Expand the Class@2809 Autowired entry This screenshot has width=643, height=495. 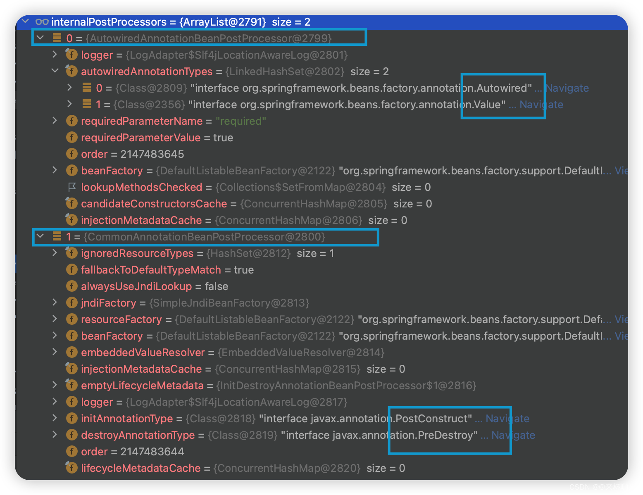69,87
